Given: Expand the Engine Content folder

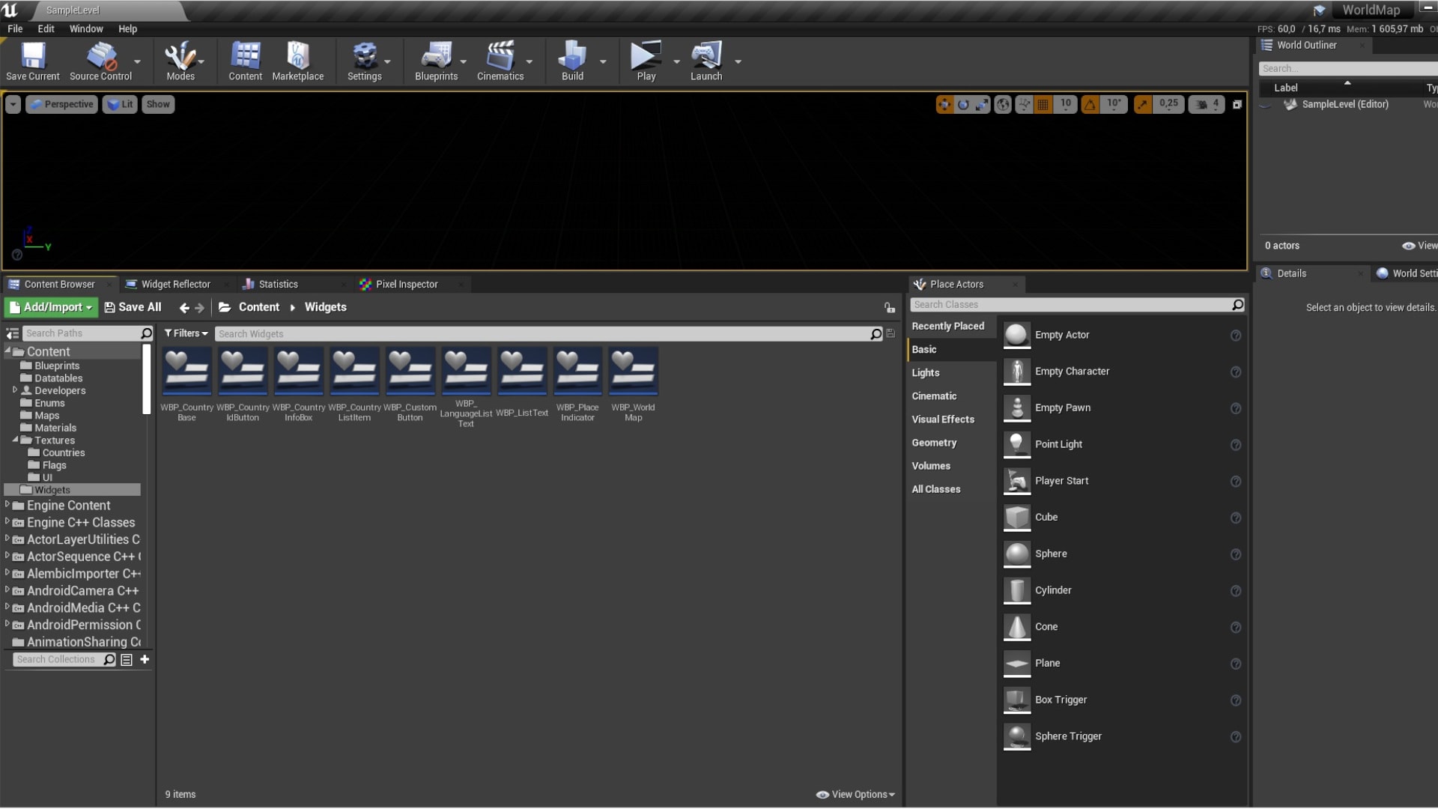Looking at the screenshot, I should [7, 505].
